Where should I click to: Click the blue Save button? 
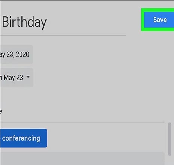(x=159, y=20)
